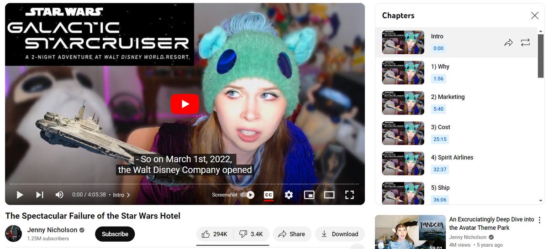
Task: Click the 1:56 timestamp
Action: (438, 78)
